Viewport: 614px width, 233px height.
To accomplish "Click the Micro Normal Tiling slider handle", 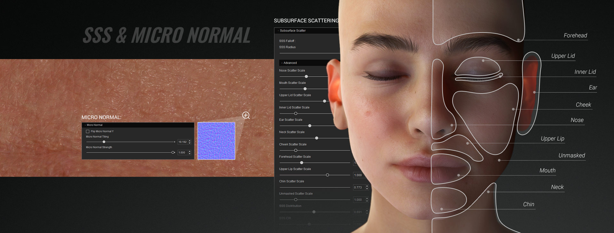I will pos(104,142).
